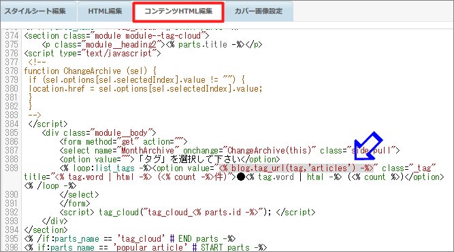Open the カバー画像設定 tab

coord(258,11)
